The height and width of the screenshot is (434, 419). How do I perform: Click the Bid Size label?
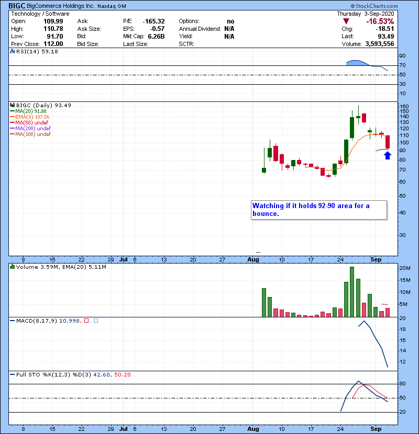(x=88, y=44)
